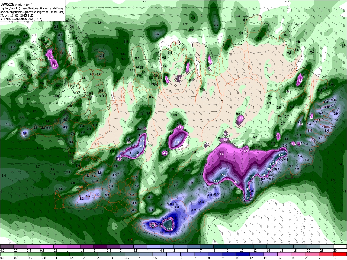Click the 7.0 value near the east coast
The width and height of the screenshot is (347, 260).
pos(327,107)
